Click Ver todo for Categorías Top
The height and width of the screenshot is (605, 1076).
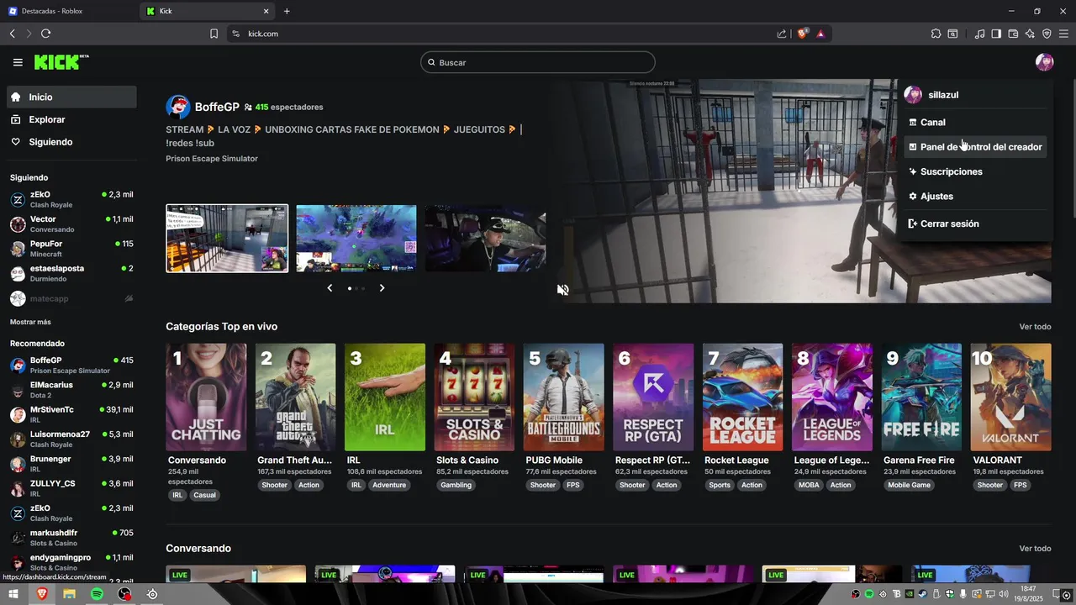pyautogui.click(x=1035, y=327)
